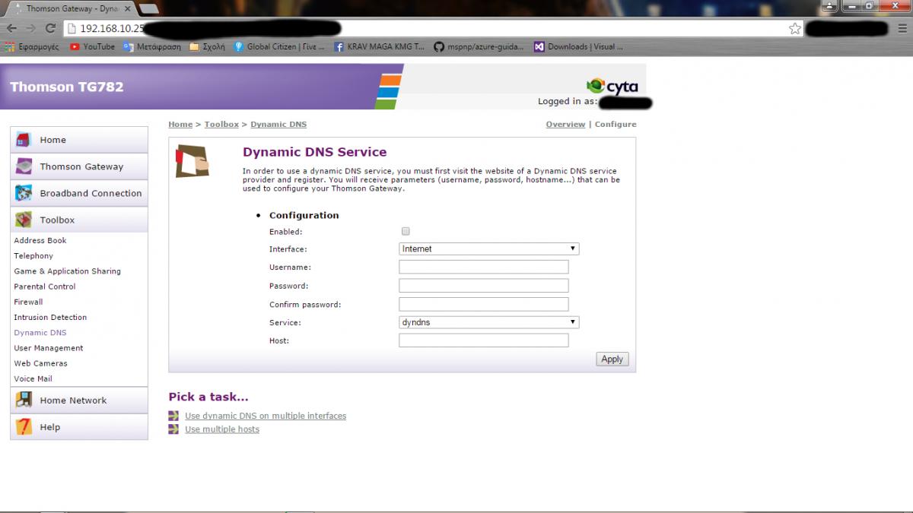This screenshot has width=913, height=513.
Task: Click the Thomson Gateway sidebar icon
Action: tap(24, 166)
